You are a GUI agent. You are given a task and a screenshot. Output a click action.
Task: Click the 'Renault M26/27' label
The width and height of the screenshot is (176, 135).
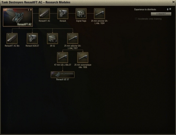point(32,46)
